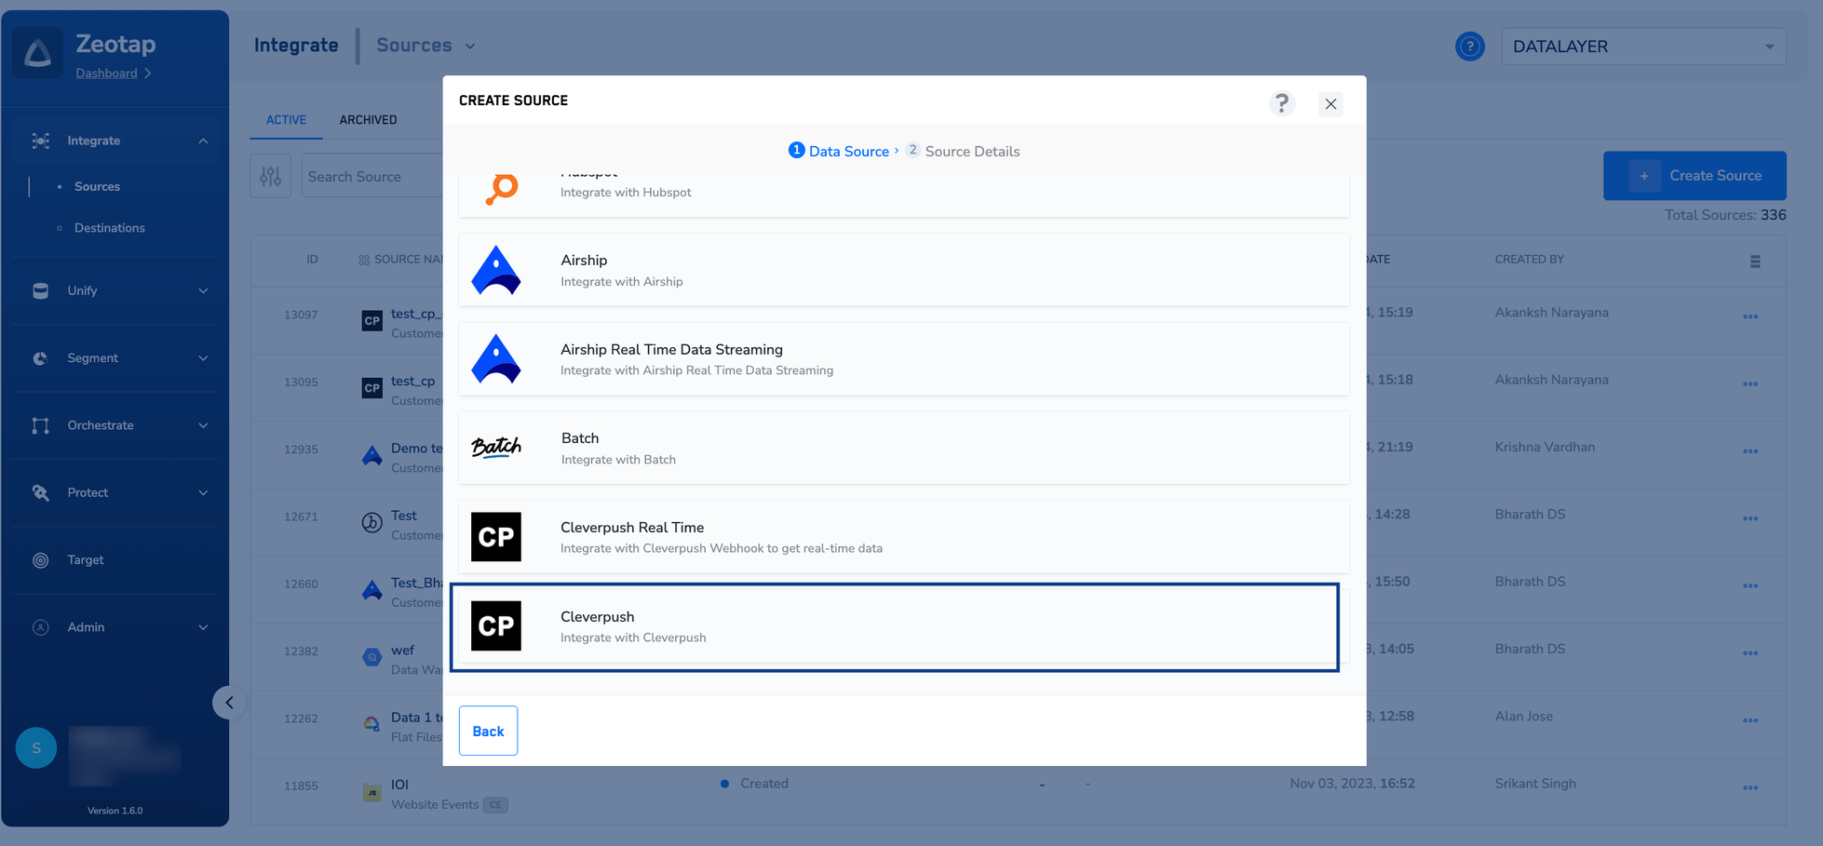
Task: Click the Unify database icon
Action: [41, 290]
